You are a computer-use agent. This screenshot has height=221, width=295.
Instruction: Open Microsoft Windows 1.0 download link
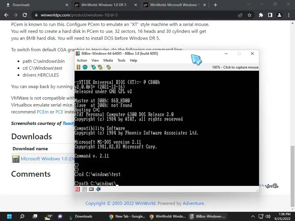[48, 159]
